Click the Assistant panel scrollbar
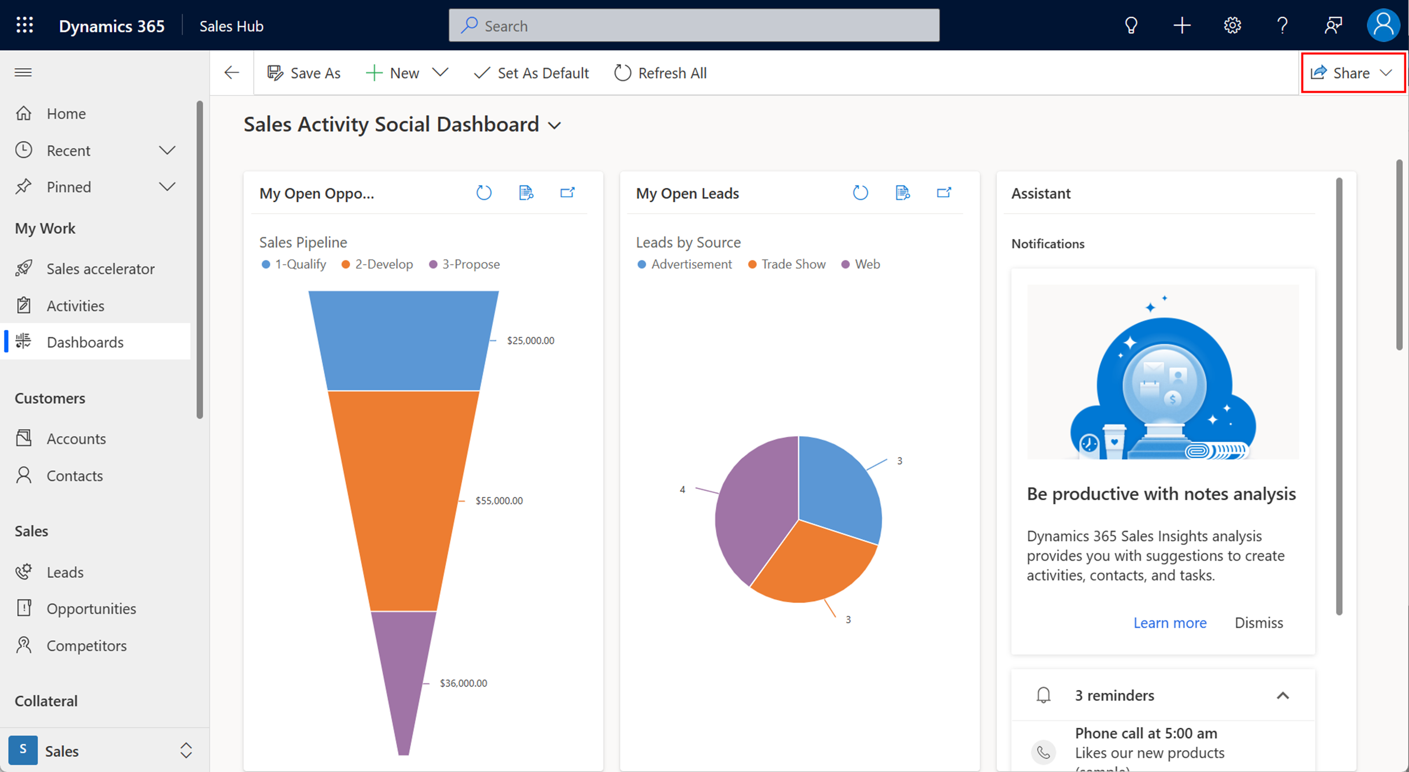1409x772 pixels. pyautogui.click(x=1339, y=397)
